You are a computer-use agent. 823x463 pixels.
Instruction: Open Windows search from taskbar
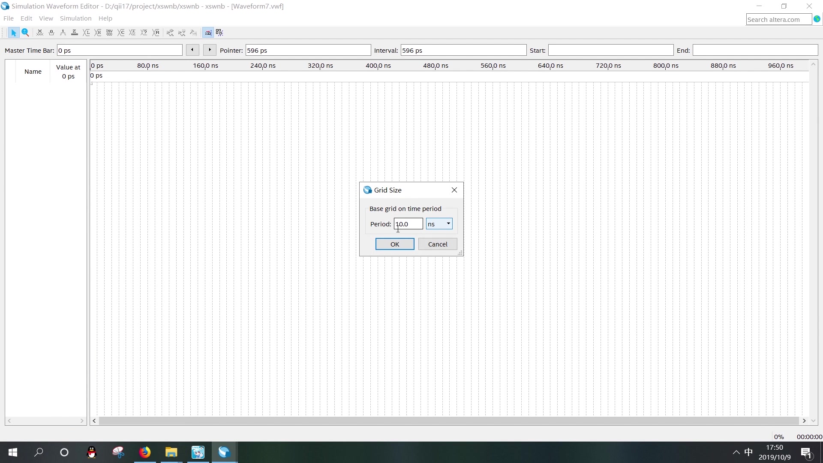[x=39, y=452]
